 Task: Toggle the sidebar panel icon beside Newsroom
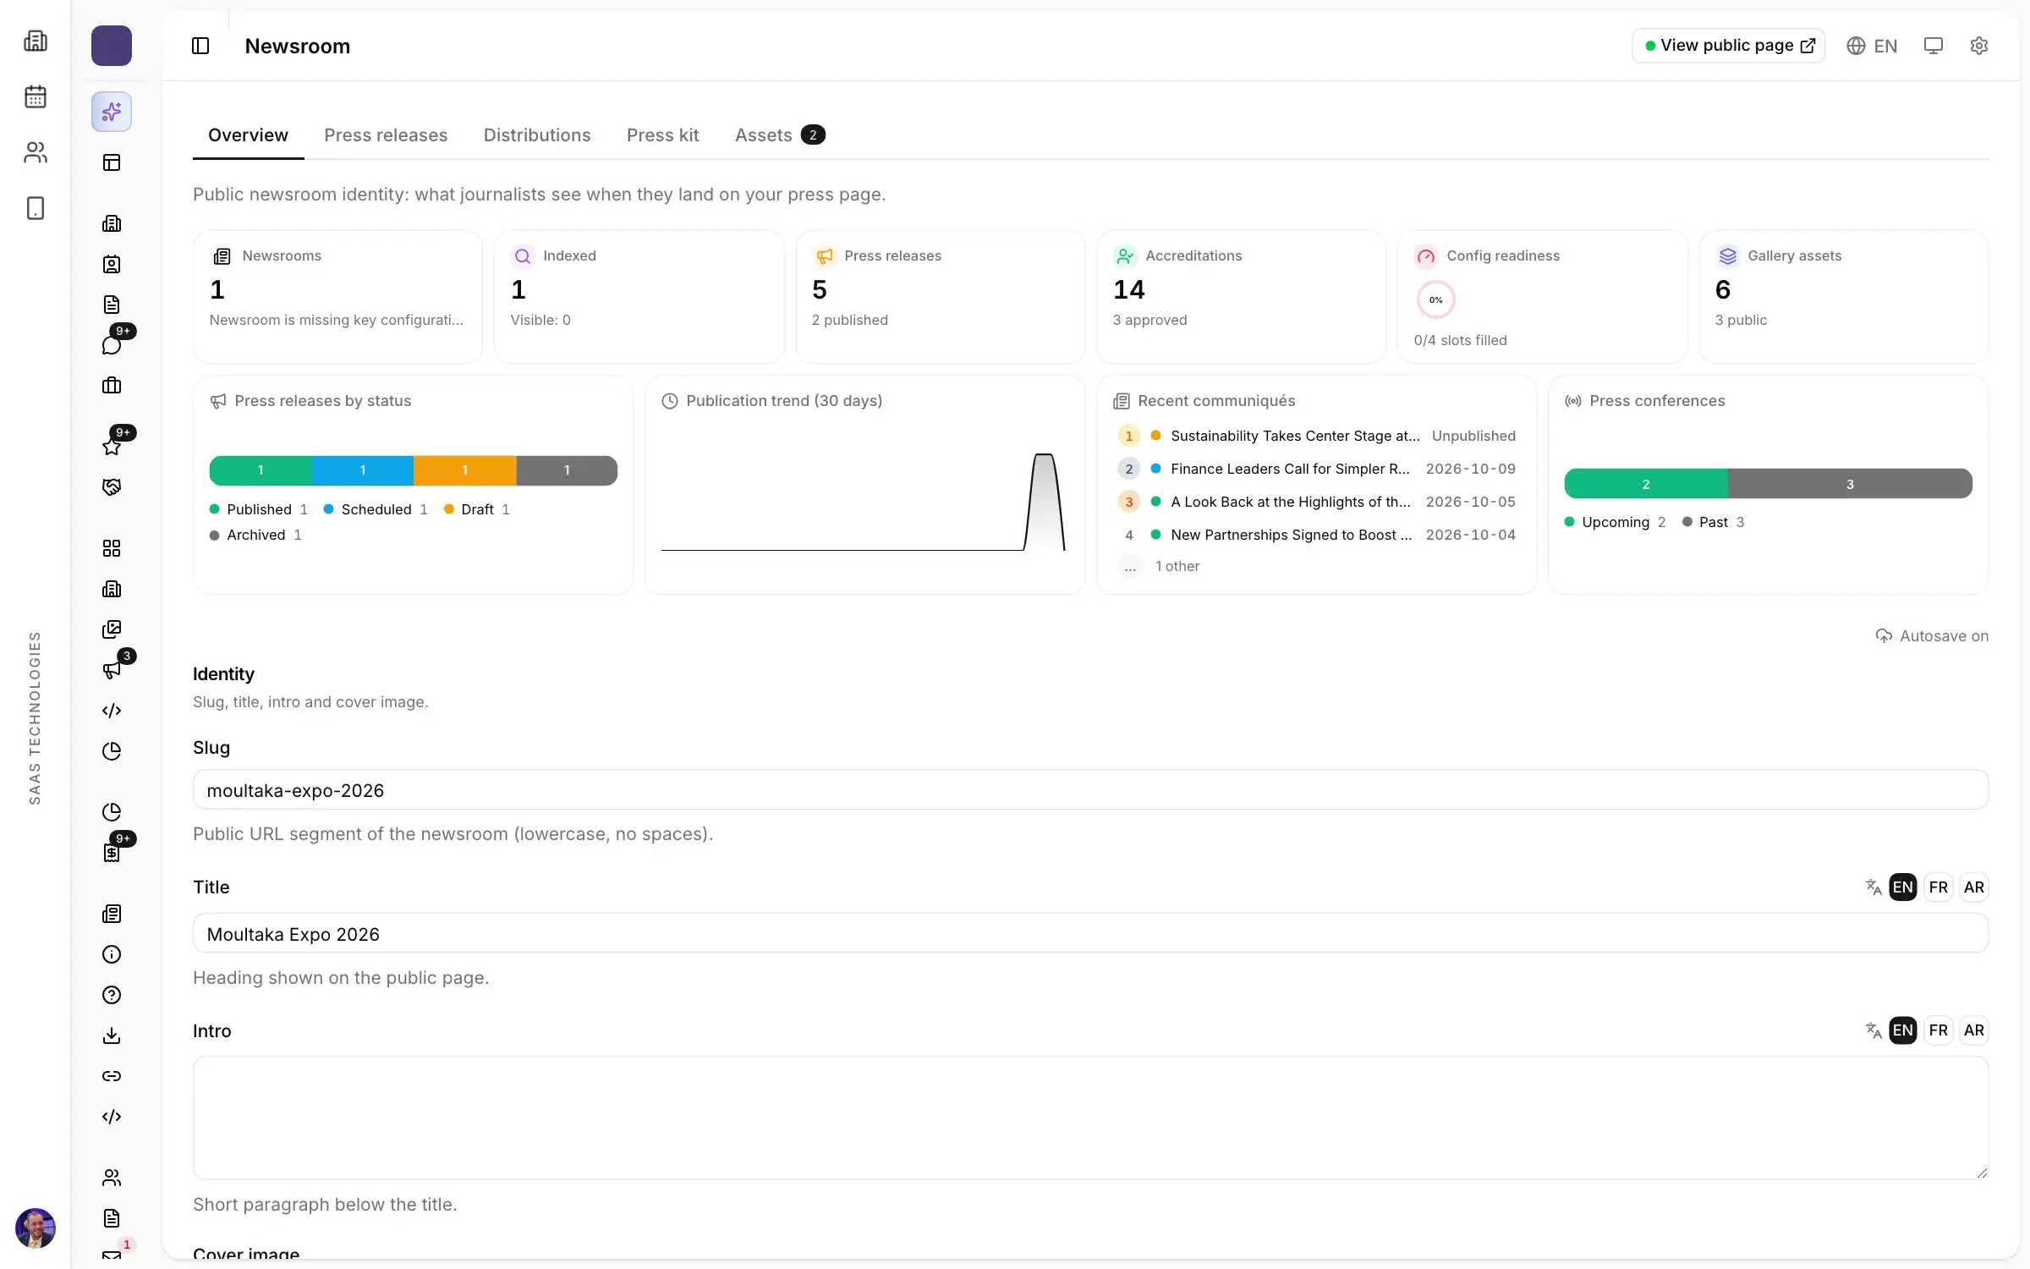click(200, 46)
